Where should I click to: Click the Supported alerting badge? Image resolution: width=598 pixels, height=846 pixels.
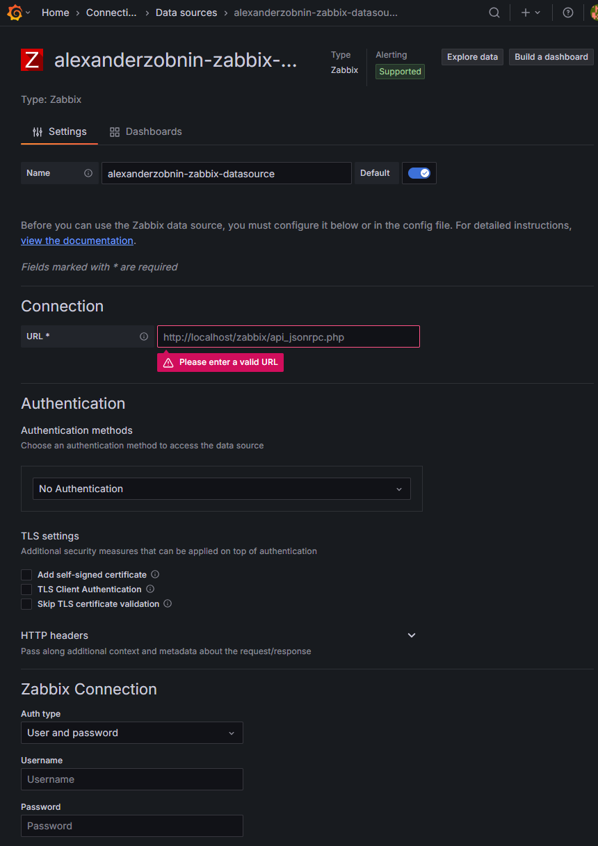tap(400, 72)
